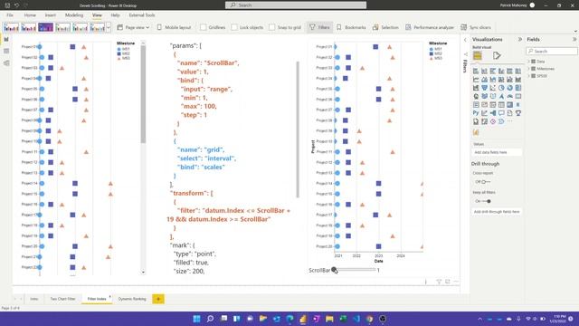Expand the Milestones table in Fields
579x326 pixels.
tap(528, 69)
